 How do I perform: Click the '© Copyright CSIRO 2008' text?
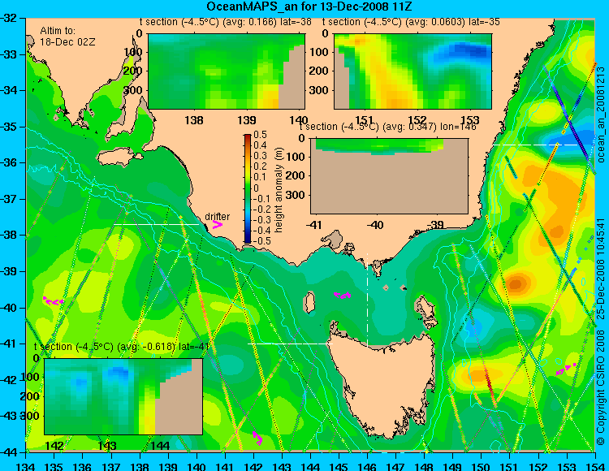[x=601, y=386]
